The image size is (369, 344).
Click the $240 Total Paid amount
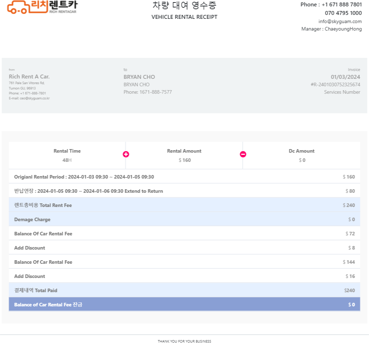pos(349,290)
